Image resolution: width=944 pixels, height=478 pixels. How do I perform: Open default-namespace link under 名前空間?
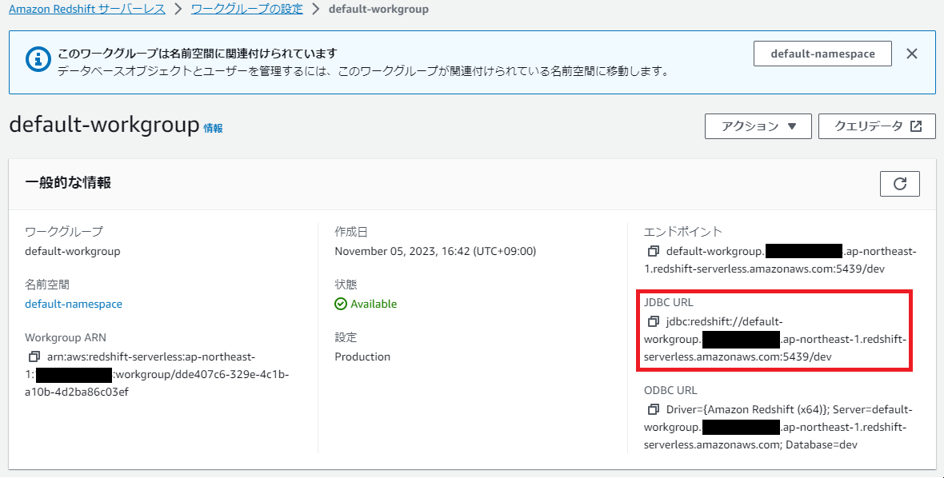click(74, 304)
